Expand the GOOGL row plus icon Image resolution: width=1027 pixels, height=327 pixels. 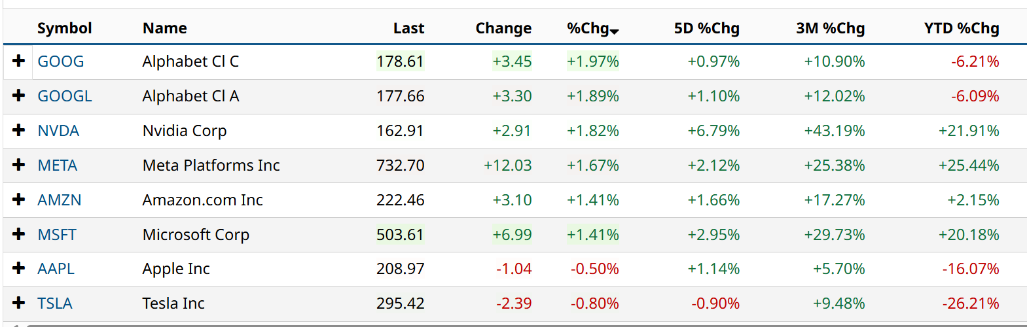click(x=19, y=95)
